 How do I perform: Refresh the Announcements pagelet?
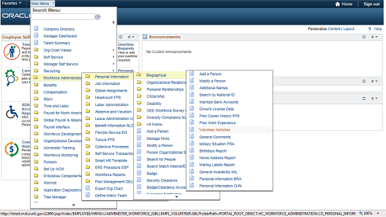pos(364,37)
